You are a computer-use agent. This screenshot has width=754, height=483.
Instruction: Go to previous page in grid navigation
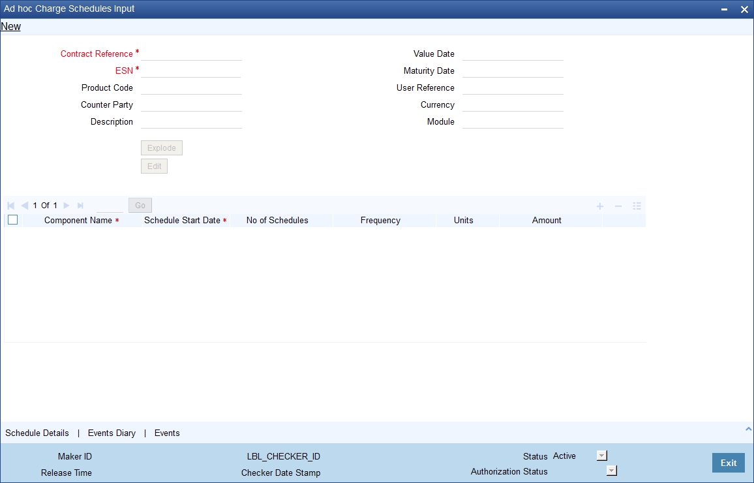tap(25, 206)
